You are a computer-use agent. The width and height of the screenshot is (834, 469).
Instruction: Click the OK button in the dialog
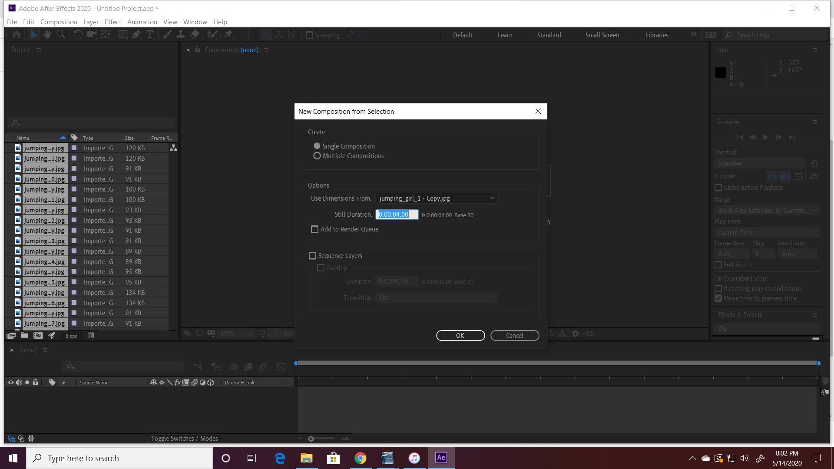tap(460, 335)
